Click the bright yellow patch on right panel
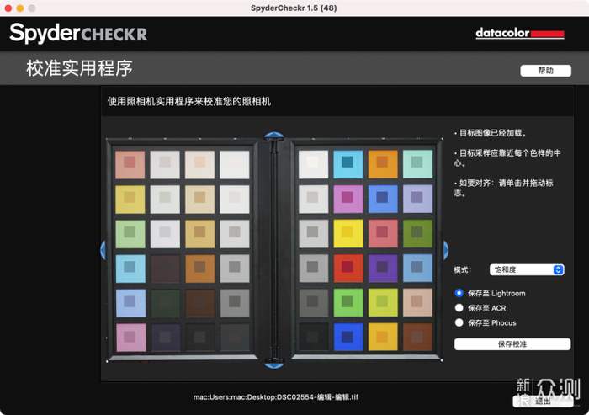The width and height of the screenshot is (589, 415). [348, 233]
